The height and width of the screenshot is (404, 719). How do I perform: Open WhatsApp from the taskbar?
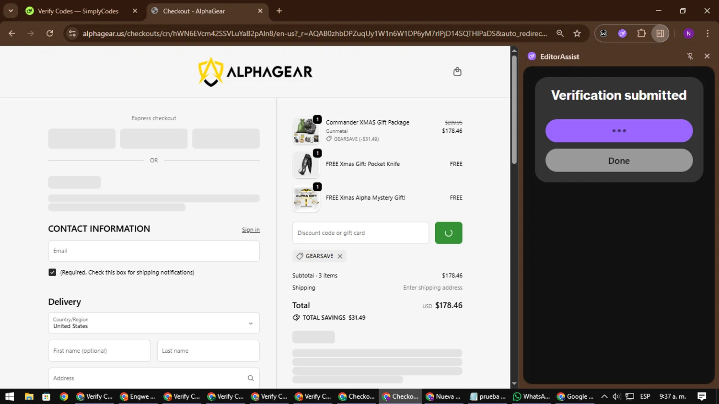tap(531, 396)
